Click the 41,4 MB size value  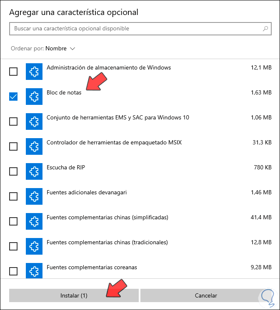point(261,217)
